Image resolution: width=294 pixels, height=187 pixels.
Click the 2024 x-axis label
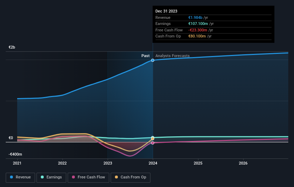point(153,163)
